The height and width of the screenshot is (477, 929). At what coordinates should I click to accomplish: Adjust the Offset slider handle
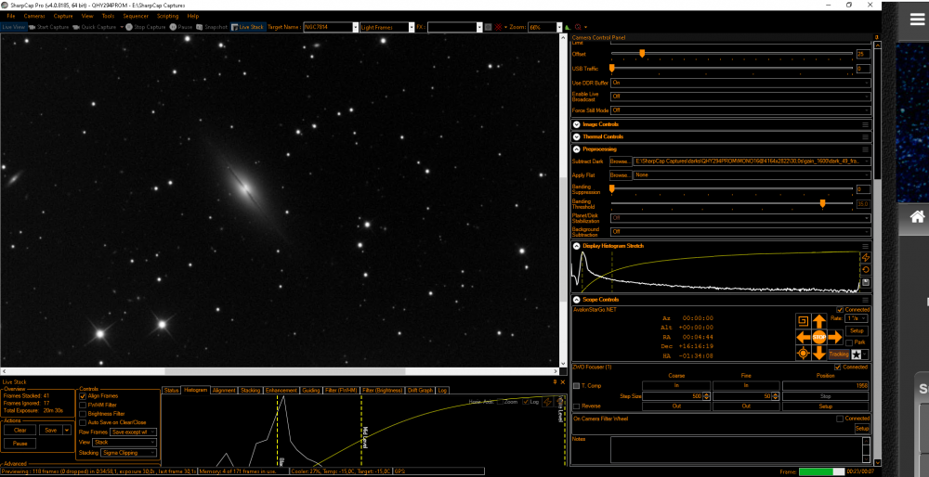(x=642, y=54)
